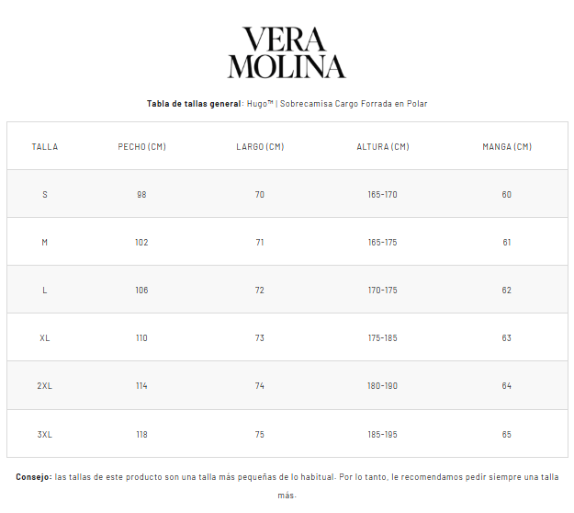This screenshot has height=513, width=574.
Task: Select the PECHO (CM) column header
Action: [x=141, y=147]
